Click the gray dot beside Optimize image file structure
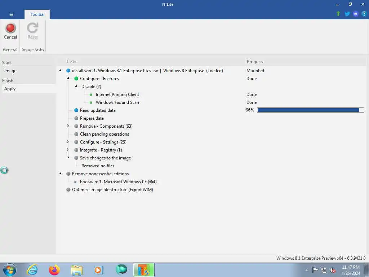 click(x=68, y=190)
